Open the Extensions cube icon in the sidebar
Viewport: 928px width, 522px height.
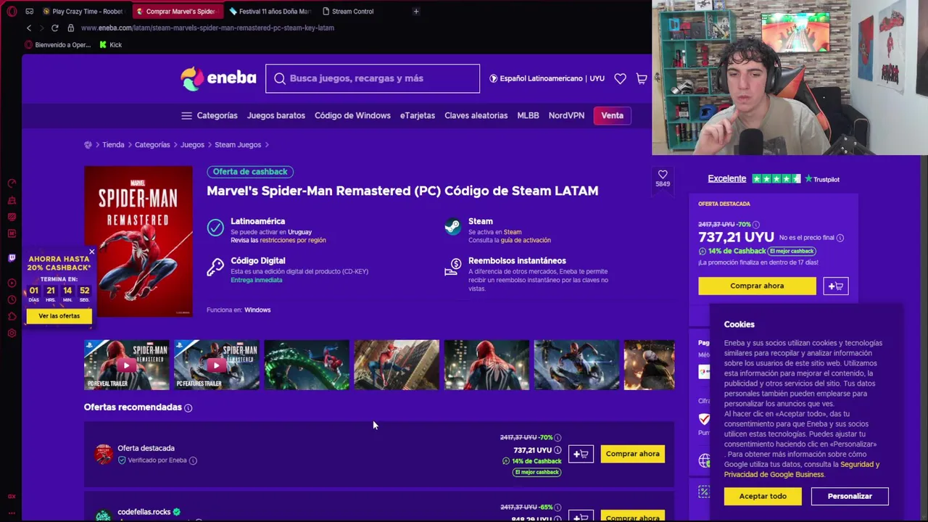point(12,317)
